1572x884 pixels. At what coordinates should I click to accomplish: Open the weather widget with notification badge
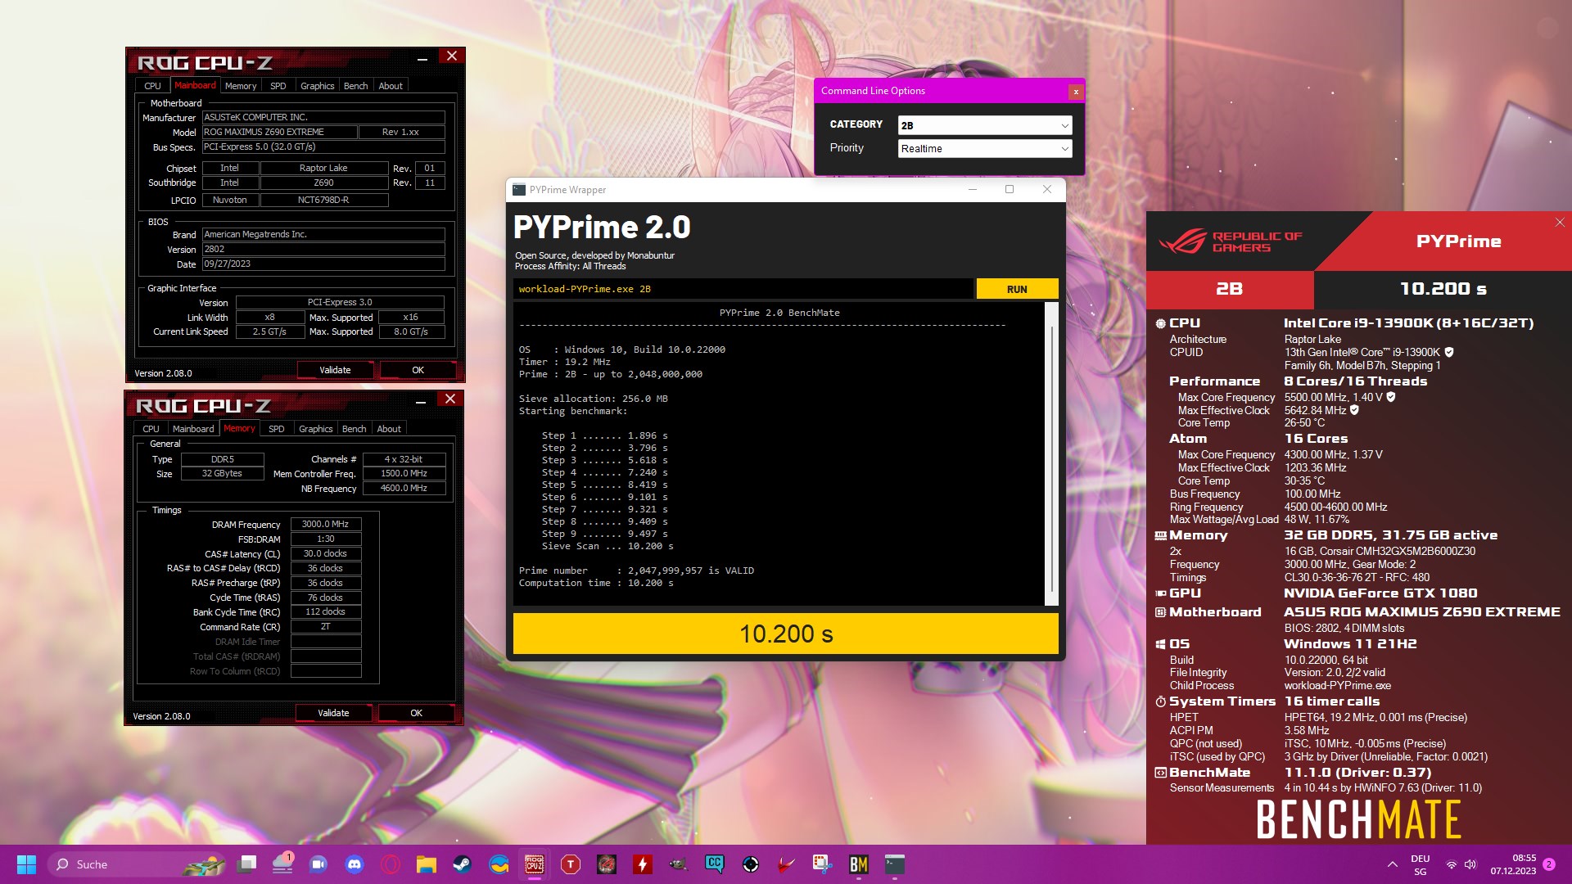282,864
